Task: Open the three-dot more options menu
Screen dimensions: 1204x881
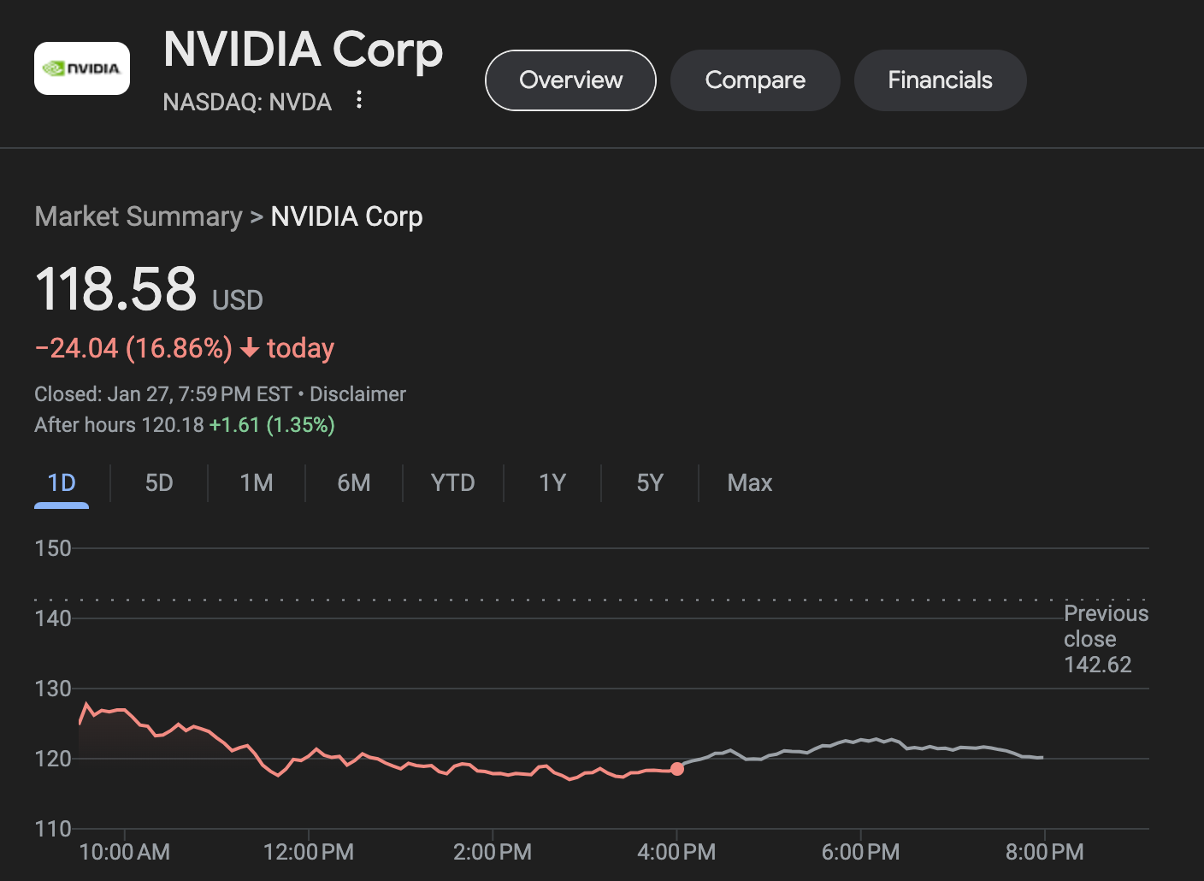Action: [x=359, y=100]
